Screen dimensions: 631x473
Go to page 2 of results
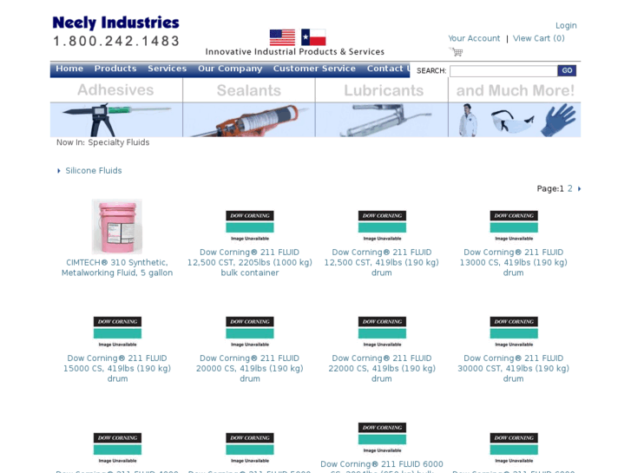pyautogui.click(x=570, y=188)
